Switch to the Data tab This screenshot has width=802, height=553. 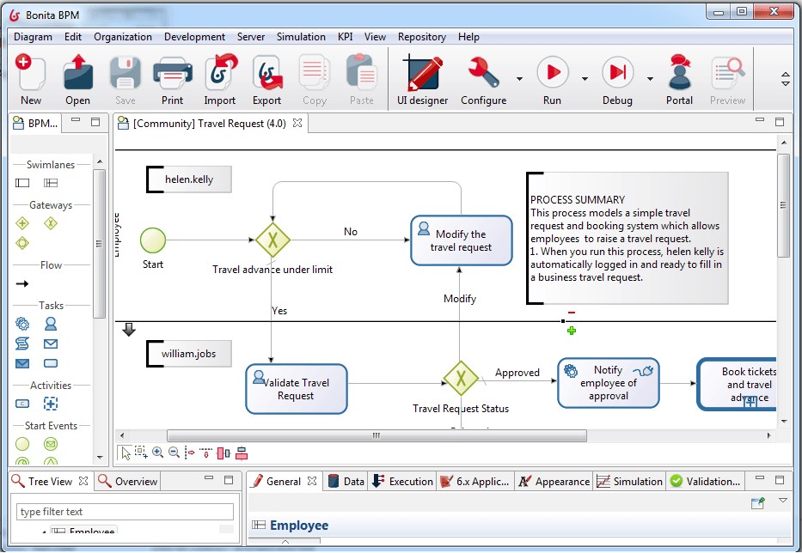pos(346,482)
